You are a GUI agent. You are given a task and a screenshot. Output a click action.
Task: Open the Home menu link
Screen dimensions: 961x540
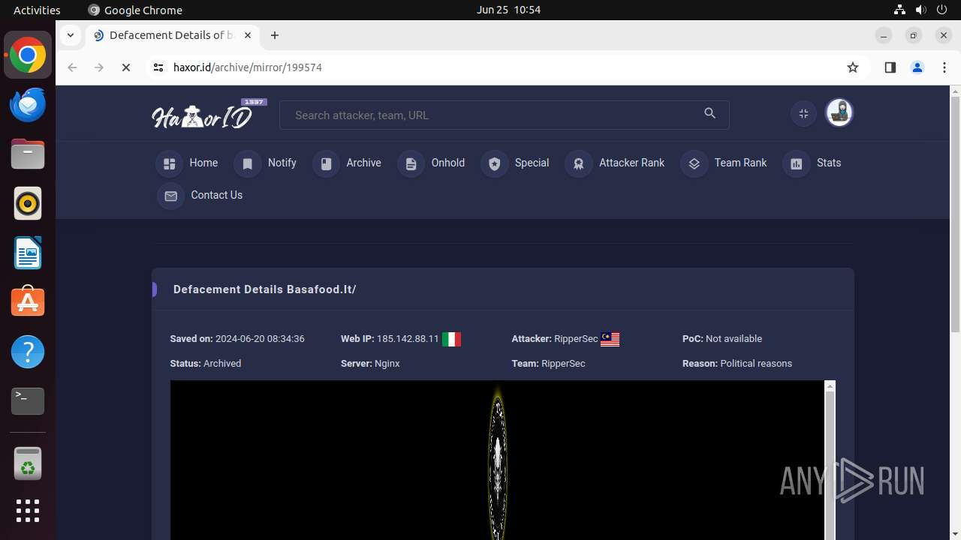click(203, 163)
